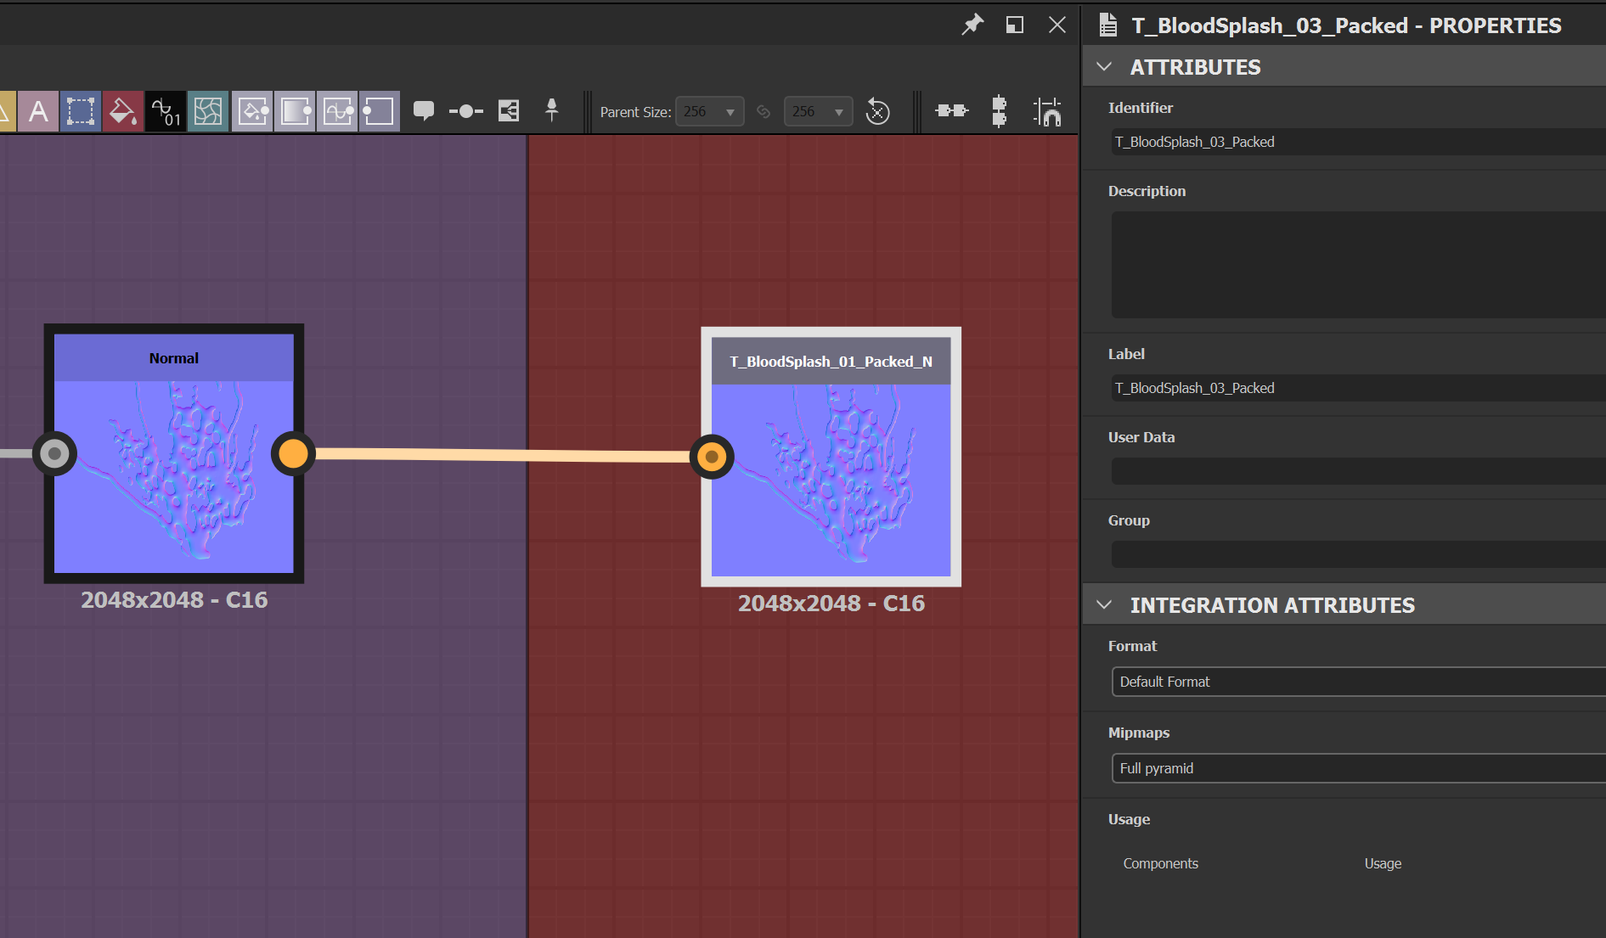Image resolution: width=1606 pixels, height=938 pixels.
Task: Align selected nodes horizontally
Action: tap(951, 111)
